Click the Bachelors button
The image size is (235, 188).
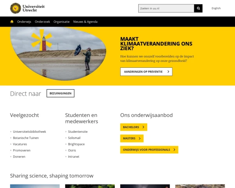click(x=134, y=127)
